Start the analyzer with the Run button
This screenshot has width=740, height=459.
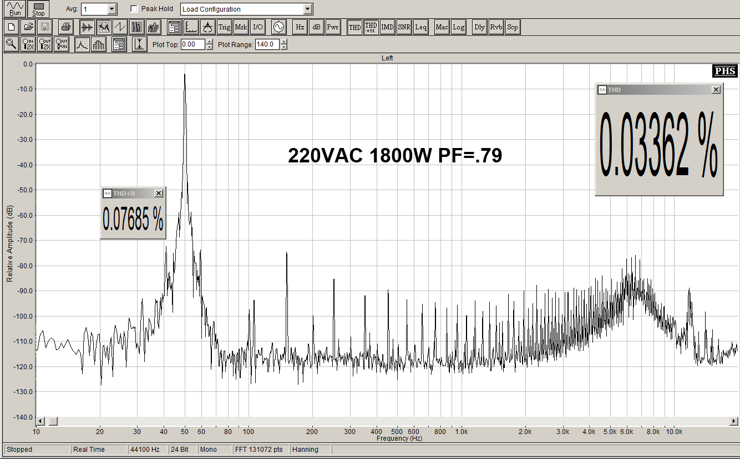[15, 9]
